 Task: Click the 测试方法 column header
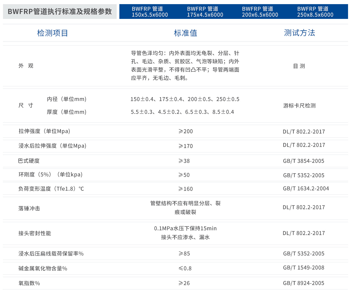[300, 33]
